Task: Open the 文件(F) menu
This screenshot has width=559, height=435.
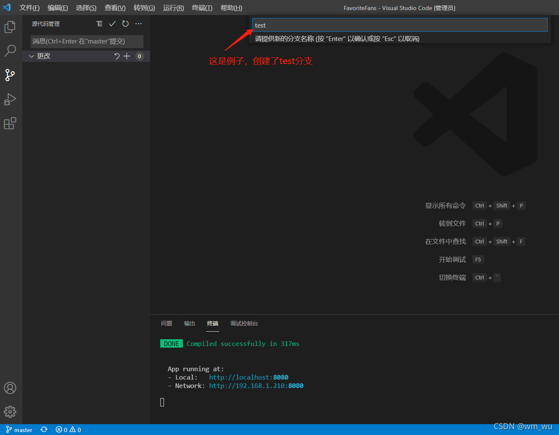Action: click(x=29, y=8)
